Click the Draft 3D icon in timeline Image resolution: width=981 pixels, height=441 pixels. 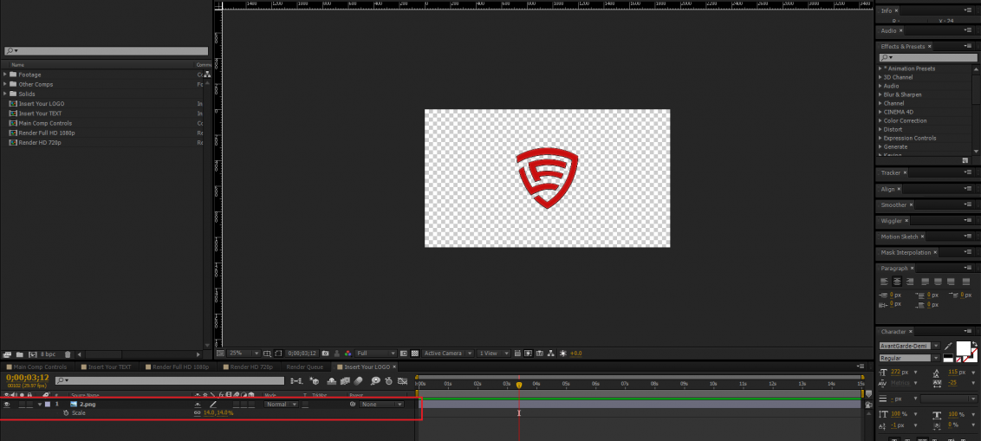(314, 381)
